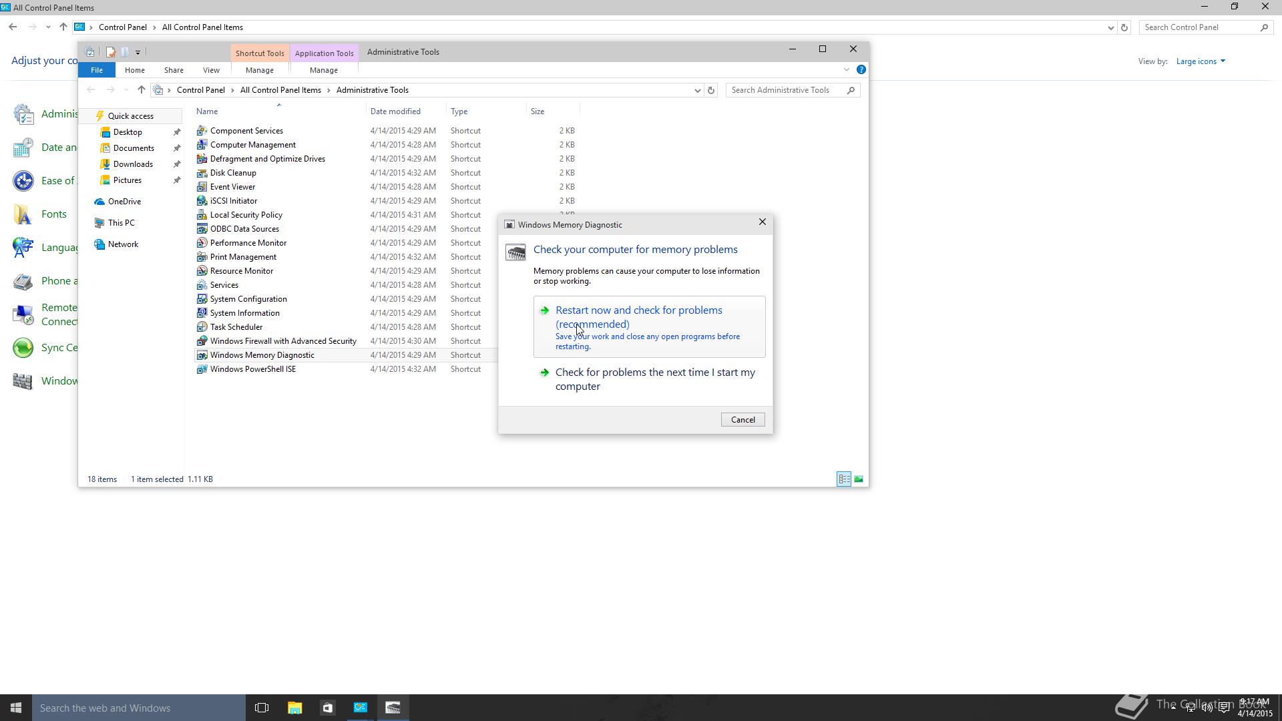The image size is (1282, 721).
Task: Open the Customize Quick Access Toolbar dropdown
Action: [138, 52]
